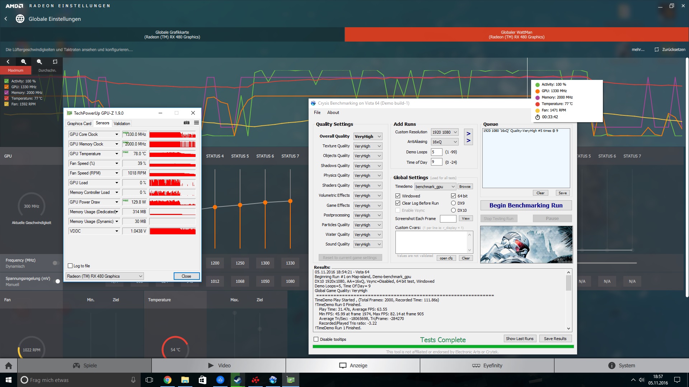
Task: Open the Radeon RX 480 device dropdown in GPU-Z
Action: [x=105, y=276]
